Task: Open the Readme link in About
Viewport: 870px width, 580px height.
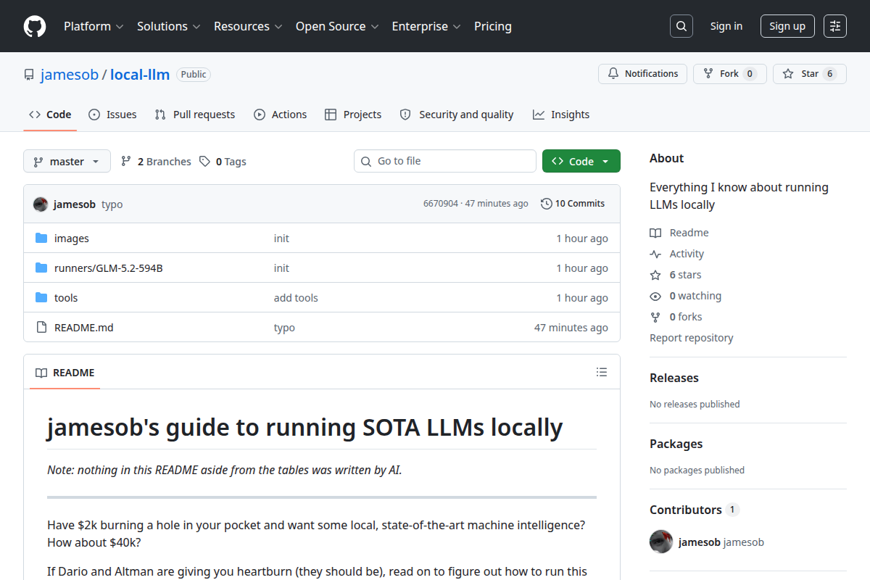Action: (x=679, y=233)
